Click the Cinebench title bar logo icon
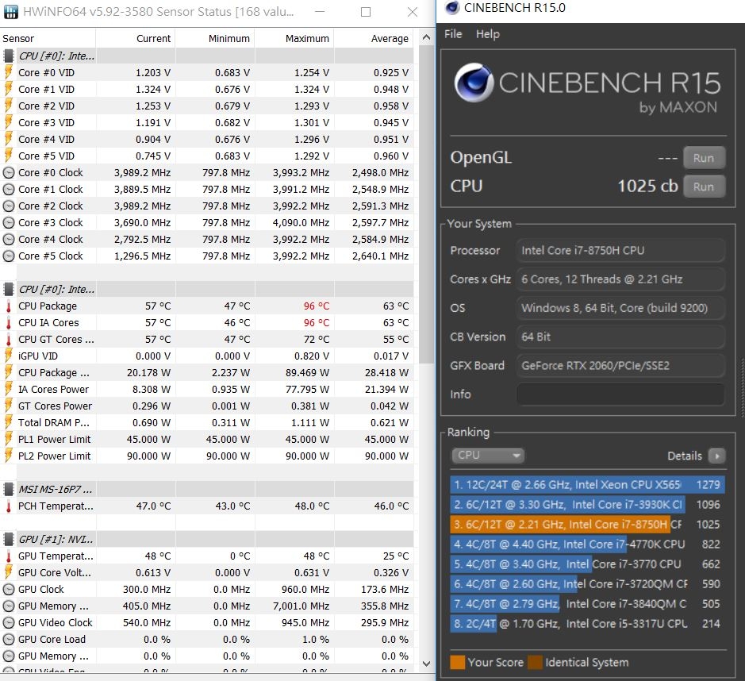 [452, 7]
